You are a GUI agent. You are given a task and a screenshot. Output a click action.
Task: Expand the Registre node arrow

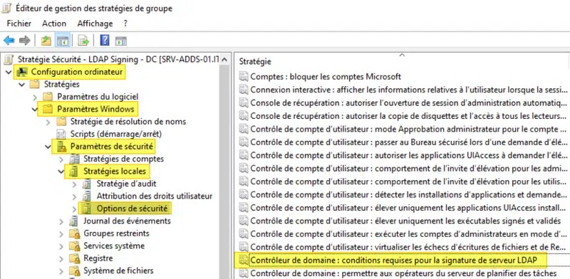click(61, 258)
